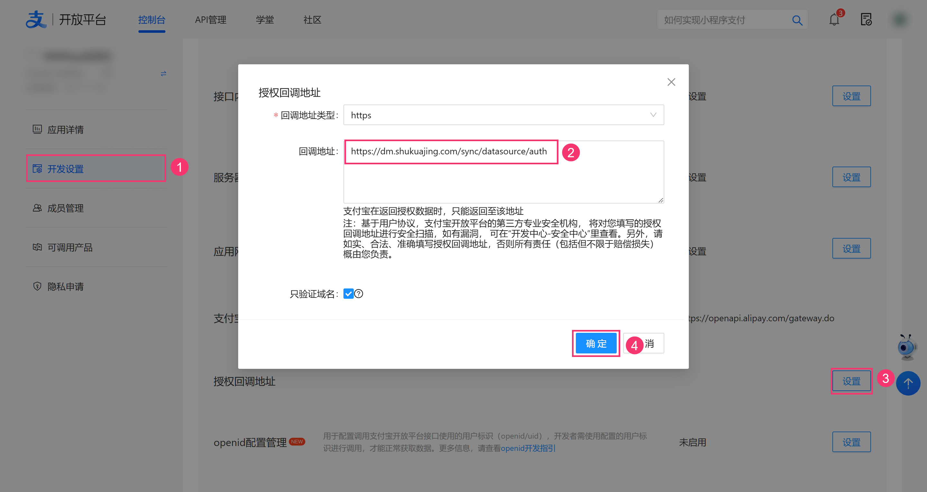This screenshot has width=927, height=492.
Task: Expand the 回调地址类型 https dropdown
Action: pos(503,115)
